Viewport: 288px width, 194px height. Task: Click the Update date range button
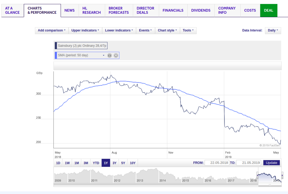pyautogui.click(x=271, y=163)
